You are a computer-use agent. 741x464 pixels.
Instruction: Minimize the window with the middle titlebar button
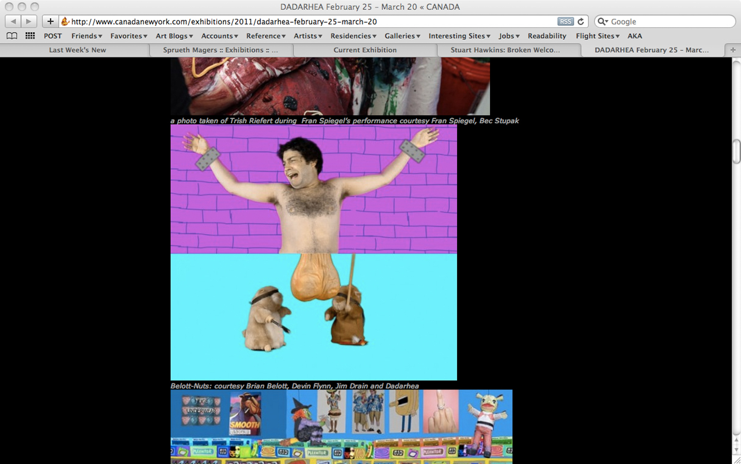(22, 7)
